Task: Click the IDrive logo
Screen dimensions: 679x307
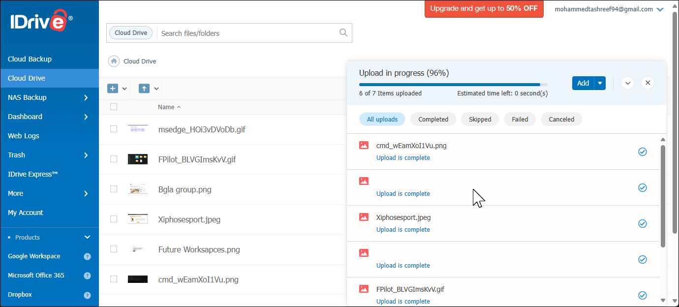Action: pos(41,21)
